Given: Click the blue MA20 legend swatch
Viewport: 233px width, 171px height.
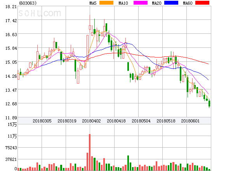Looking at the screenshot, I should click(171, 3).
